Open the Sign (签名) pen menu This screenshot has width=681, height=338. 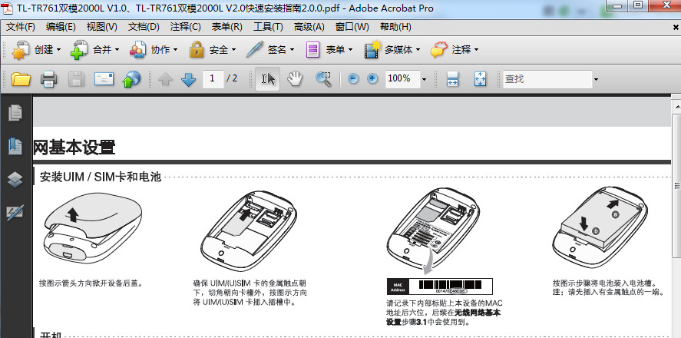(270, 50)
